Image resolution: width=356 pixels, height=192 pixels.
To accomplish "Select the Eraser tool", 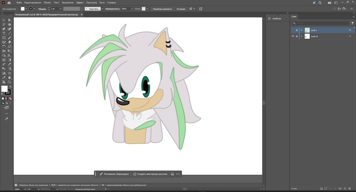I will [x=9, y=42].
